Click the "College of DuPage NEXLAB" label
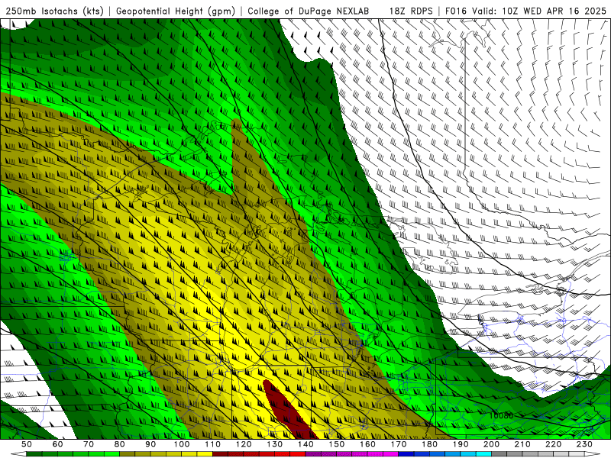The image size is (611, 458). (309, 11)
